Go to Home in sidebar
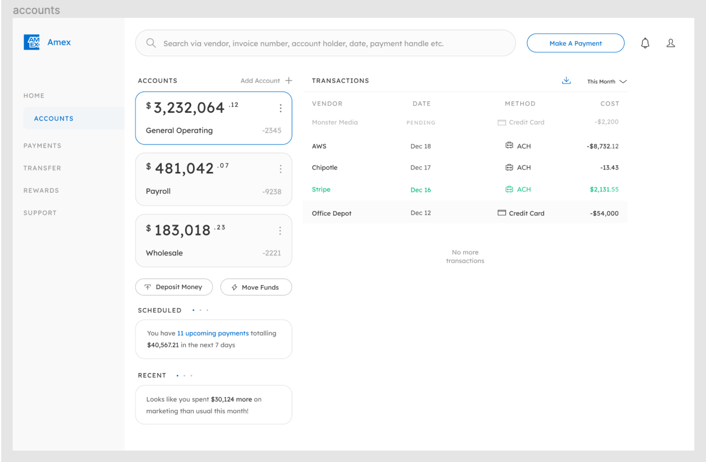The image size is (706, 462). pyautogui.click(x=34, y=96)
